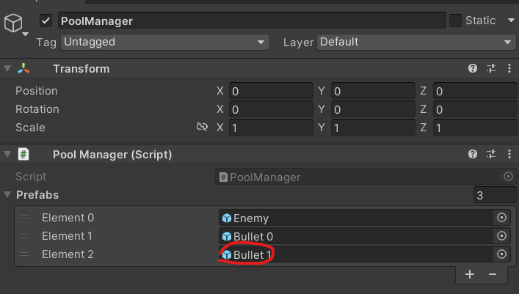Click the Position X input field
519x294 pixels.
point(271,91)
